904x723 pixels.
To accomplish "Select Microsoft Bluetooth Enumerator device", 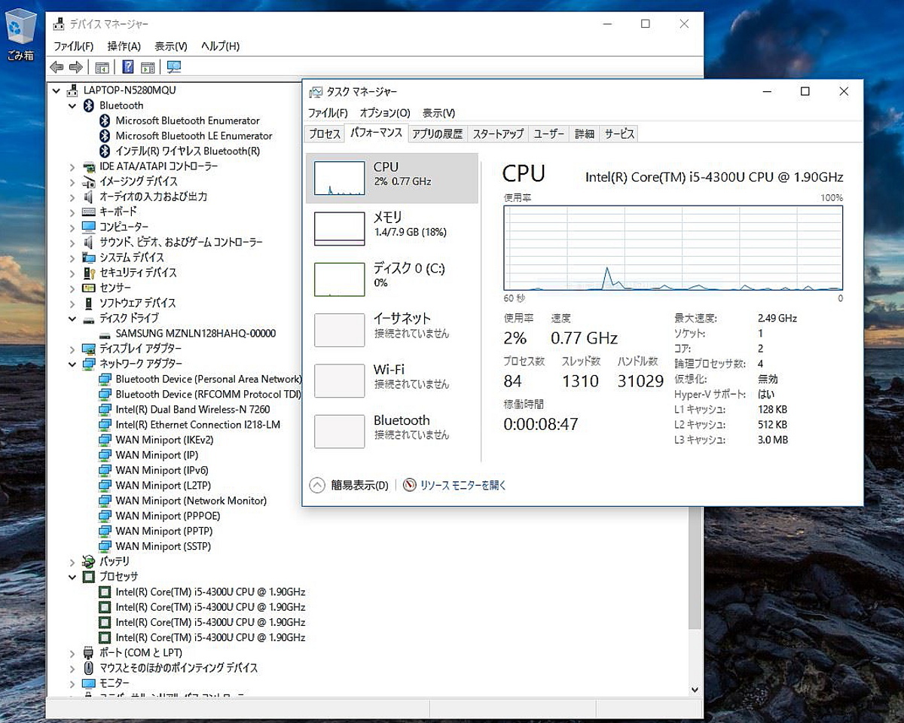I will coord(188,120).
